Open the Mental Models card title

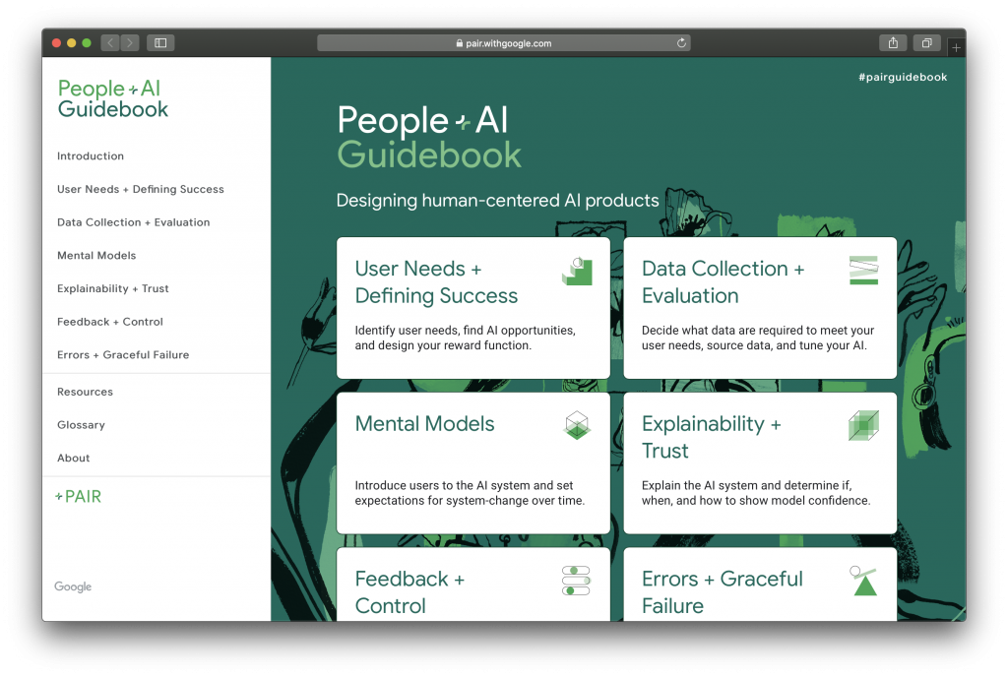424,424
